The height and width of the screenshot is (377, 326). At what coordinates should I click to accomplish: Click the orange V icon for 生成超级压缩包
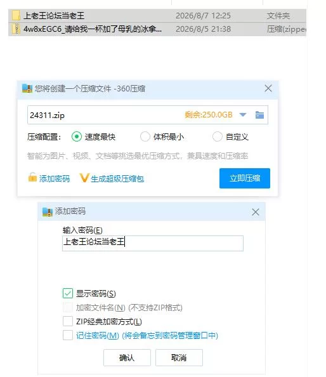click(x=84, y=178)
